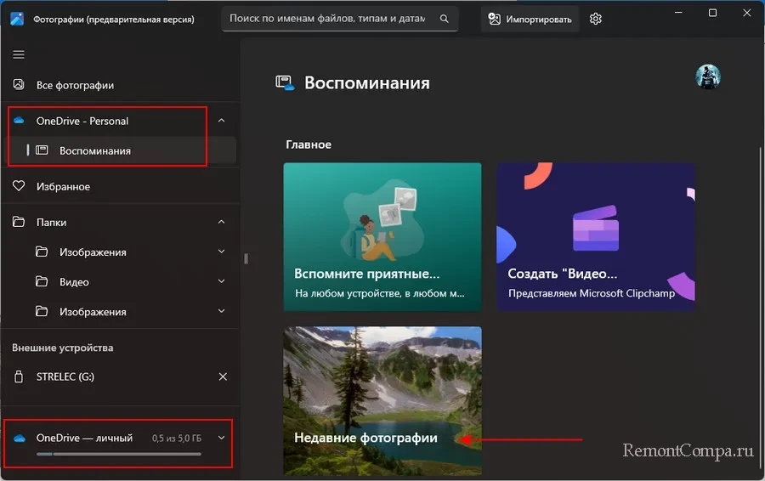Viewport: 765px width, 481px height.
Task: Click the OneDrive - Personal cloud icon
Action: click(x=19, y=121)
